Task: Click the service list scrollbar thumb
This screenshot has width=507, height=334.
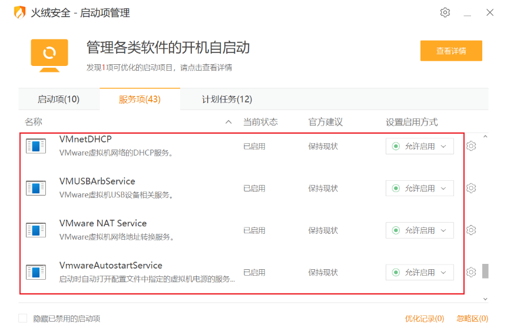Action: click(485, 271)
